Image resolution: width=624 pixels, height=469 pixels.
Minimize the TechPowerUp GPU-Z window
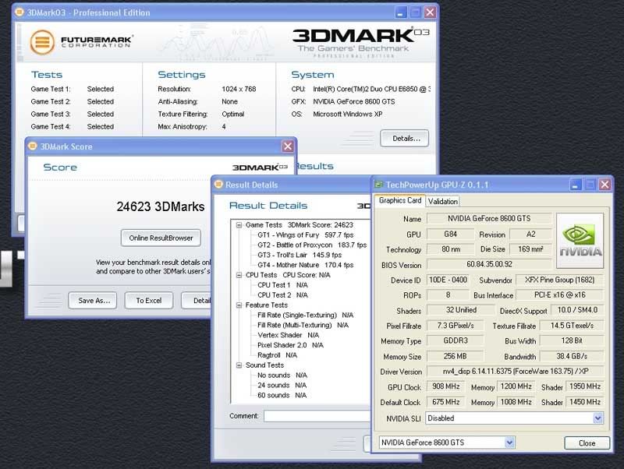576,185
